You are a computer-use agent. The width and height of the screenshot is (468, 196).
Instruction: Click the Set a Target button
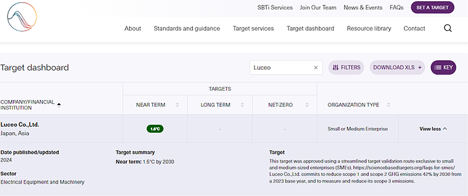coord(432,8)
